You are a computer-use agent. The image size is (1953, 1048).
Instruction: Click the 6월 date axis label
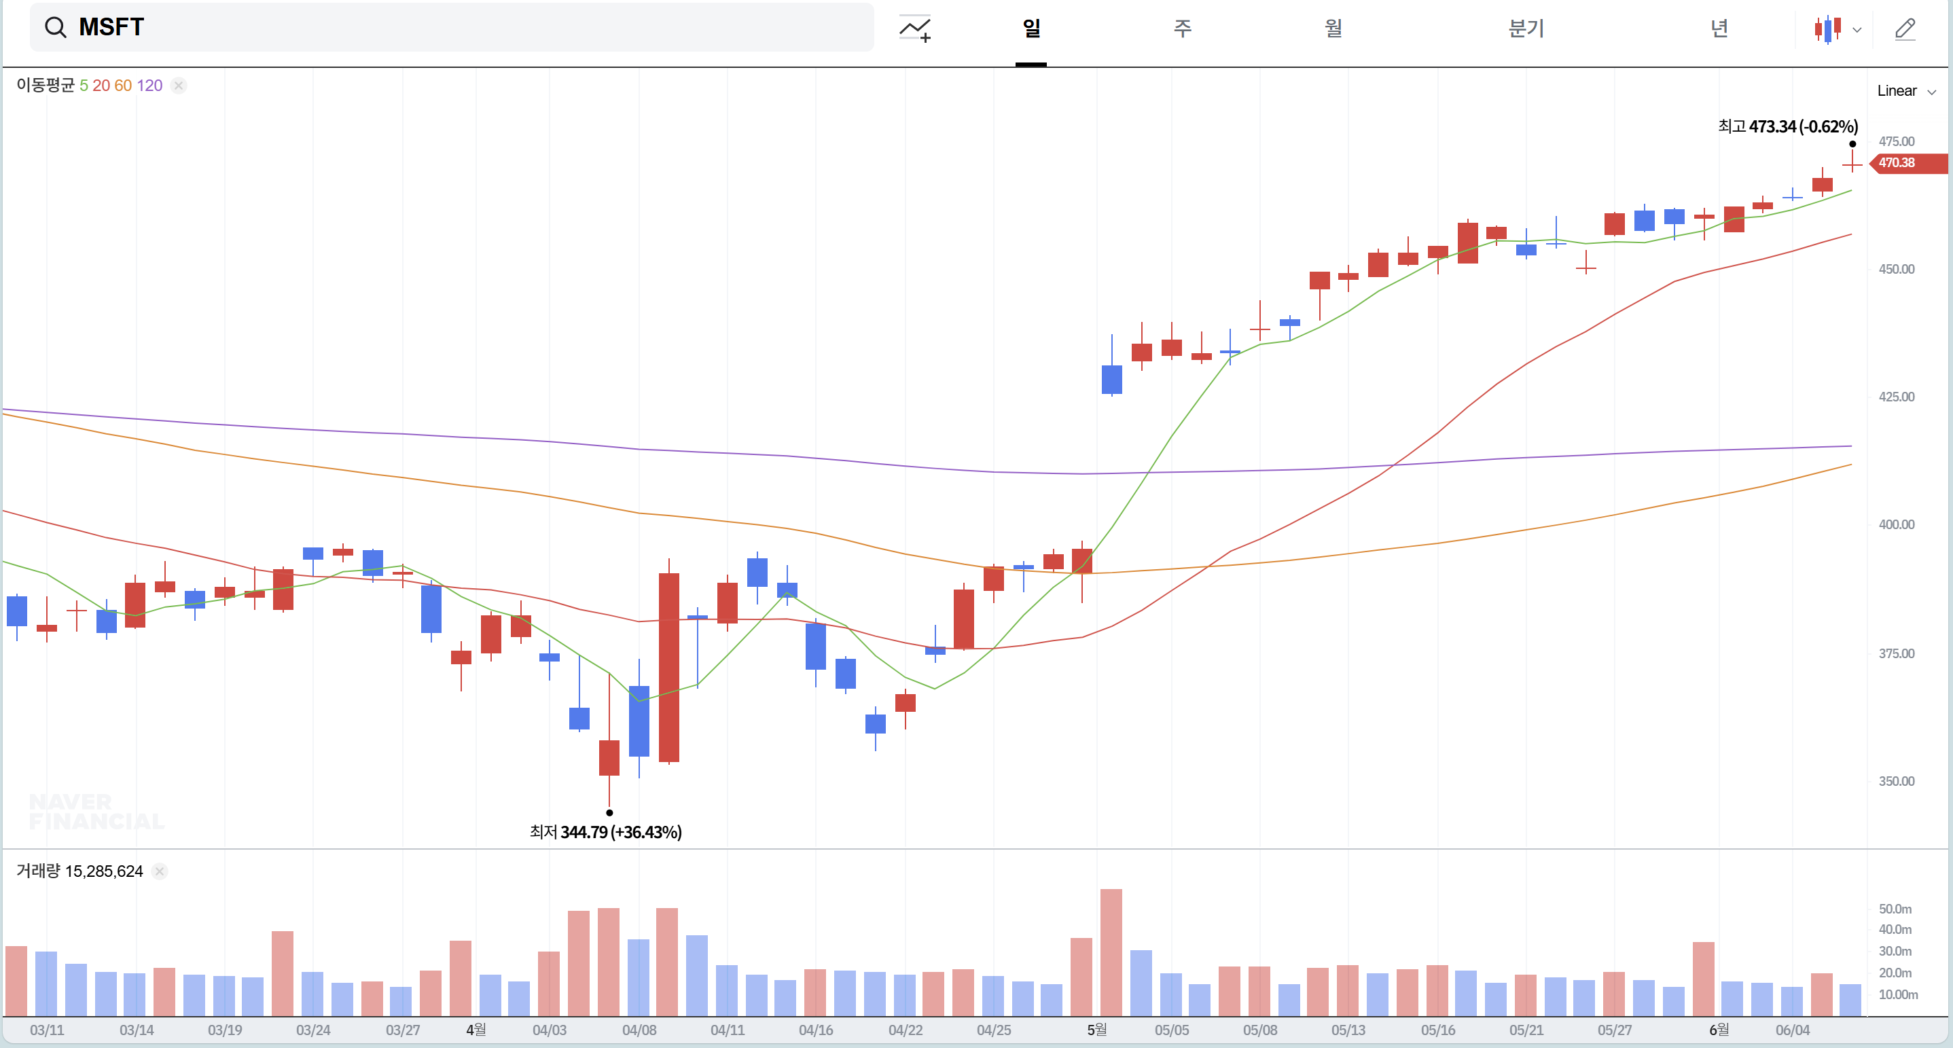coord(1719,1030)
